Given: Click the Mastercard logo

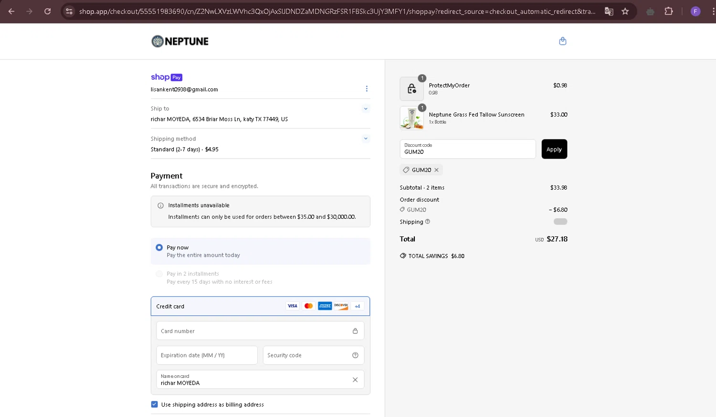Looking at the screenshot, I should click(x=309, y=306).
